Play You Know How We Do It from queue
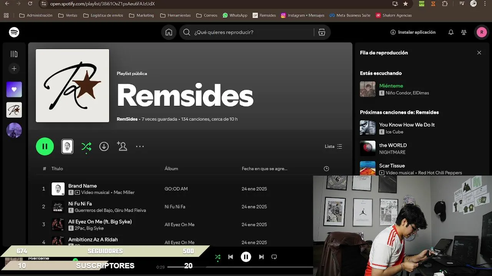 coord(407,125)
